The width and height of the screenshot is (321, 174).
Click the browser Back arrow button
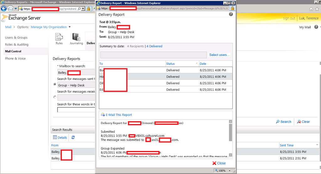point(4,9)
